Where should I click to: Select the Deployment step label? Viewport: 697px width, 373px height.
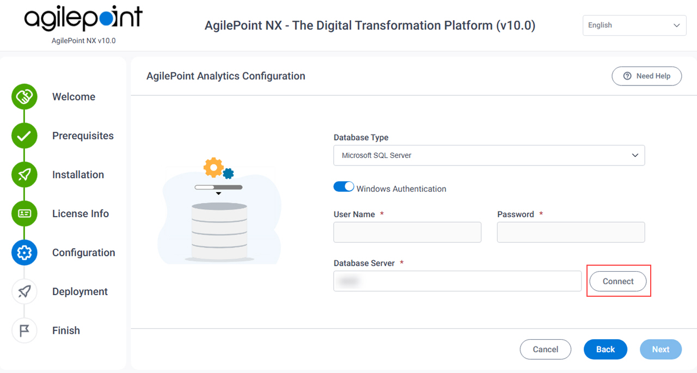(x=80, y=291)
